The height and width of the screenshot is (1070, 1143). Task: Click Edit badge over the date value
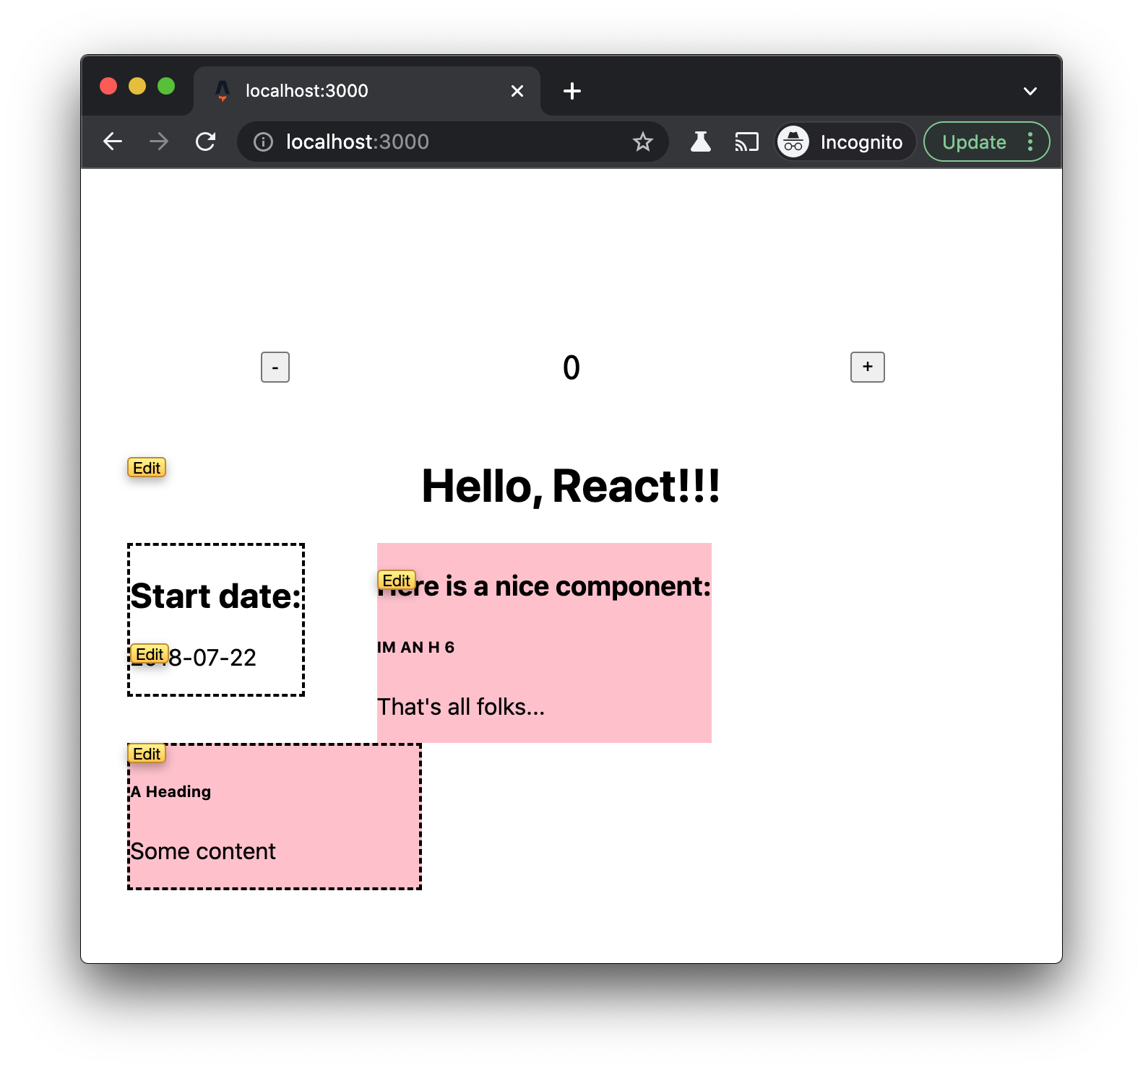(x=150, y=654)
